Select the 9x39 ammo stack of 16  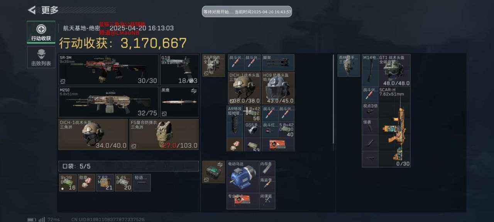click(x=68, y=183)
